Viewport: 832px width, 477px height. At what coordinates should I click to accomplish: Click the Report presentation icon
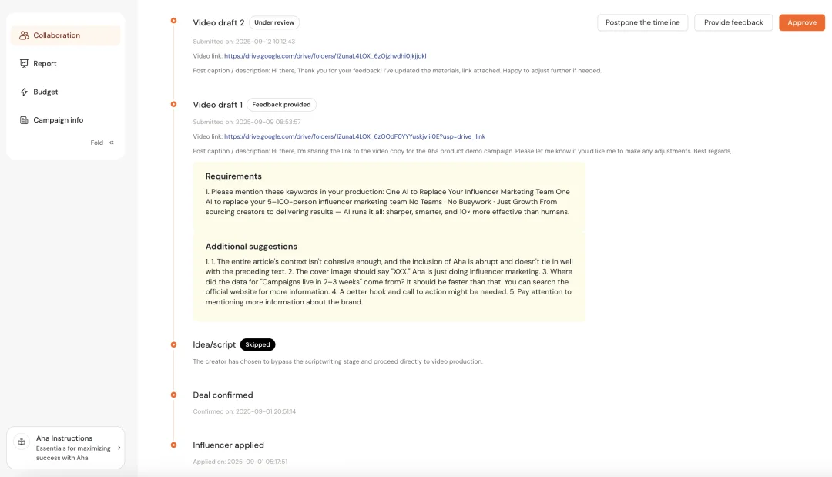point(25,64)
